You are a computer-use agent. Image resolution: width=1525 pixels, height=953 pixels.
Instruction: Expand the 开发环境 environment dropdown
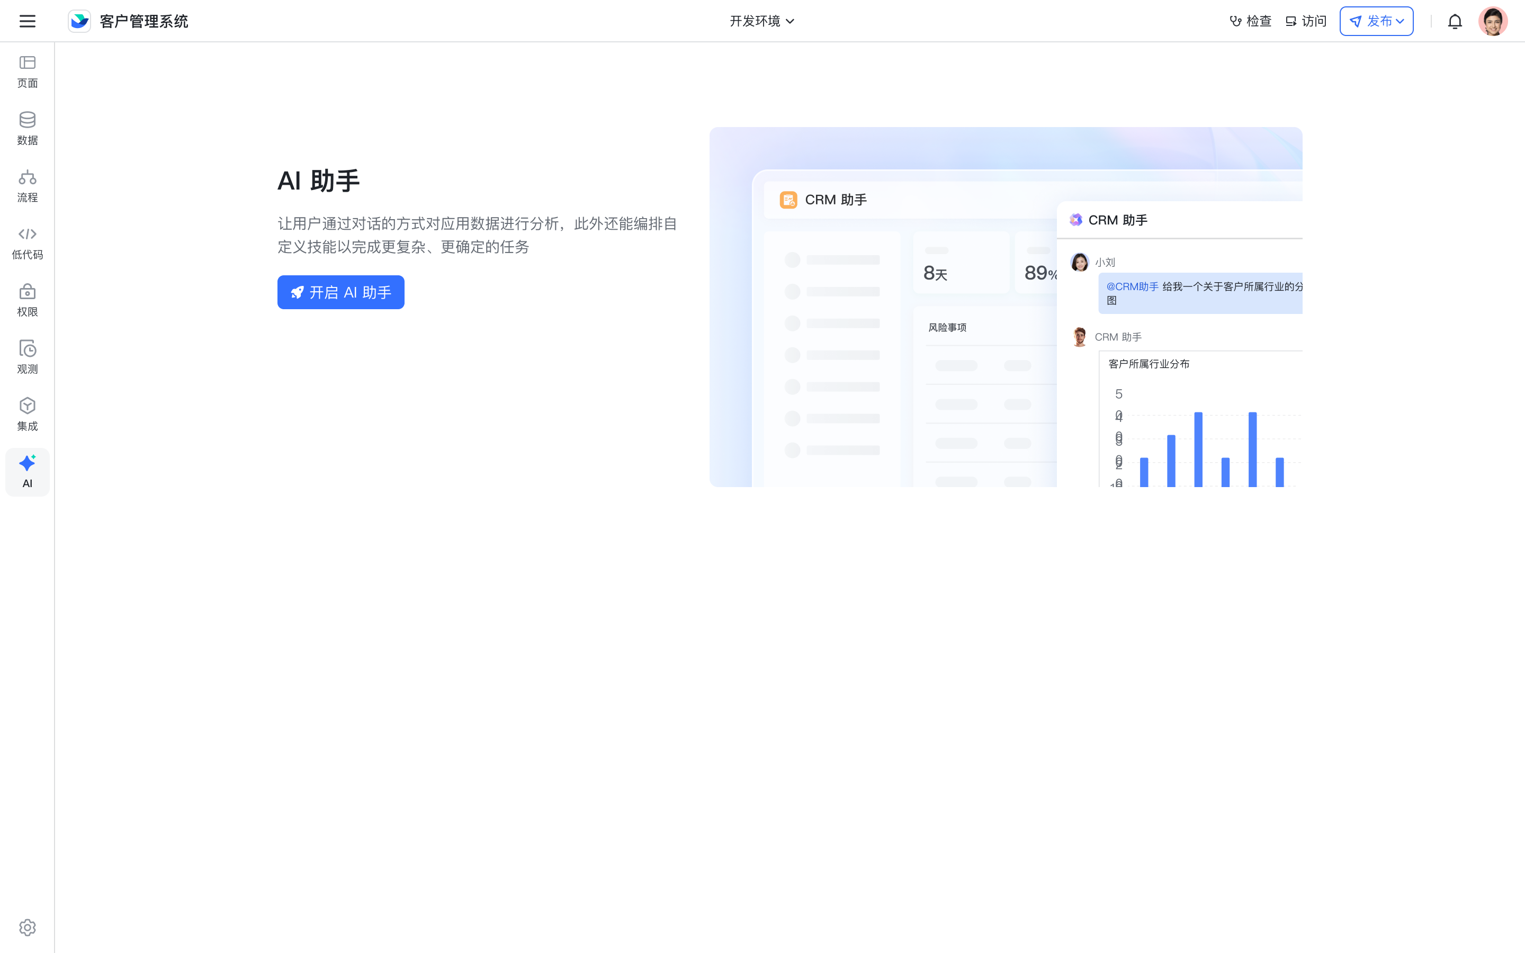point(762,21)
